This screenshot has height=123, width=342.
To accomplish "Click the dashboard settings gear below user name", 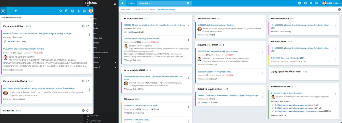I will point(339,9).
